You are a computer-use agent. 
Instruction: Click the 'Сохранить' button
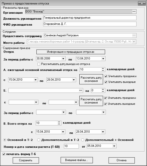click(26, 160)
